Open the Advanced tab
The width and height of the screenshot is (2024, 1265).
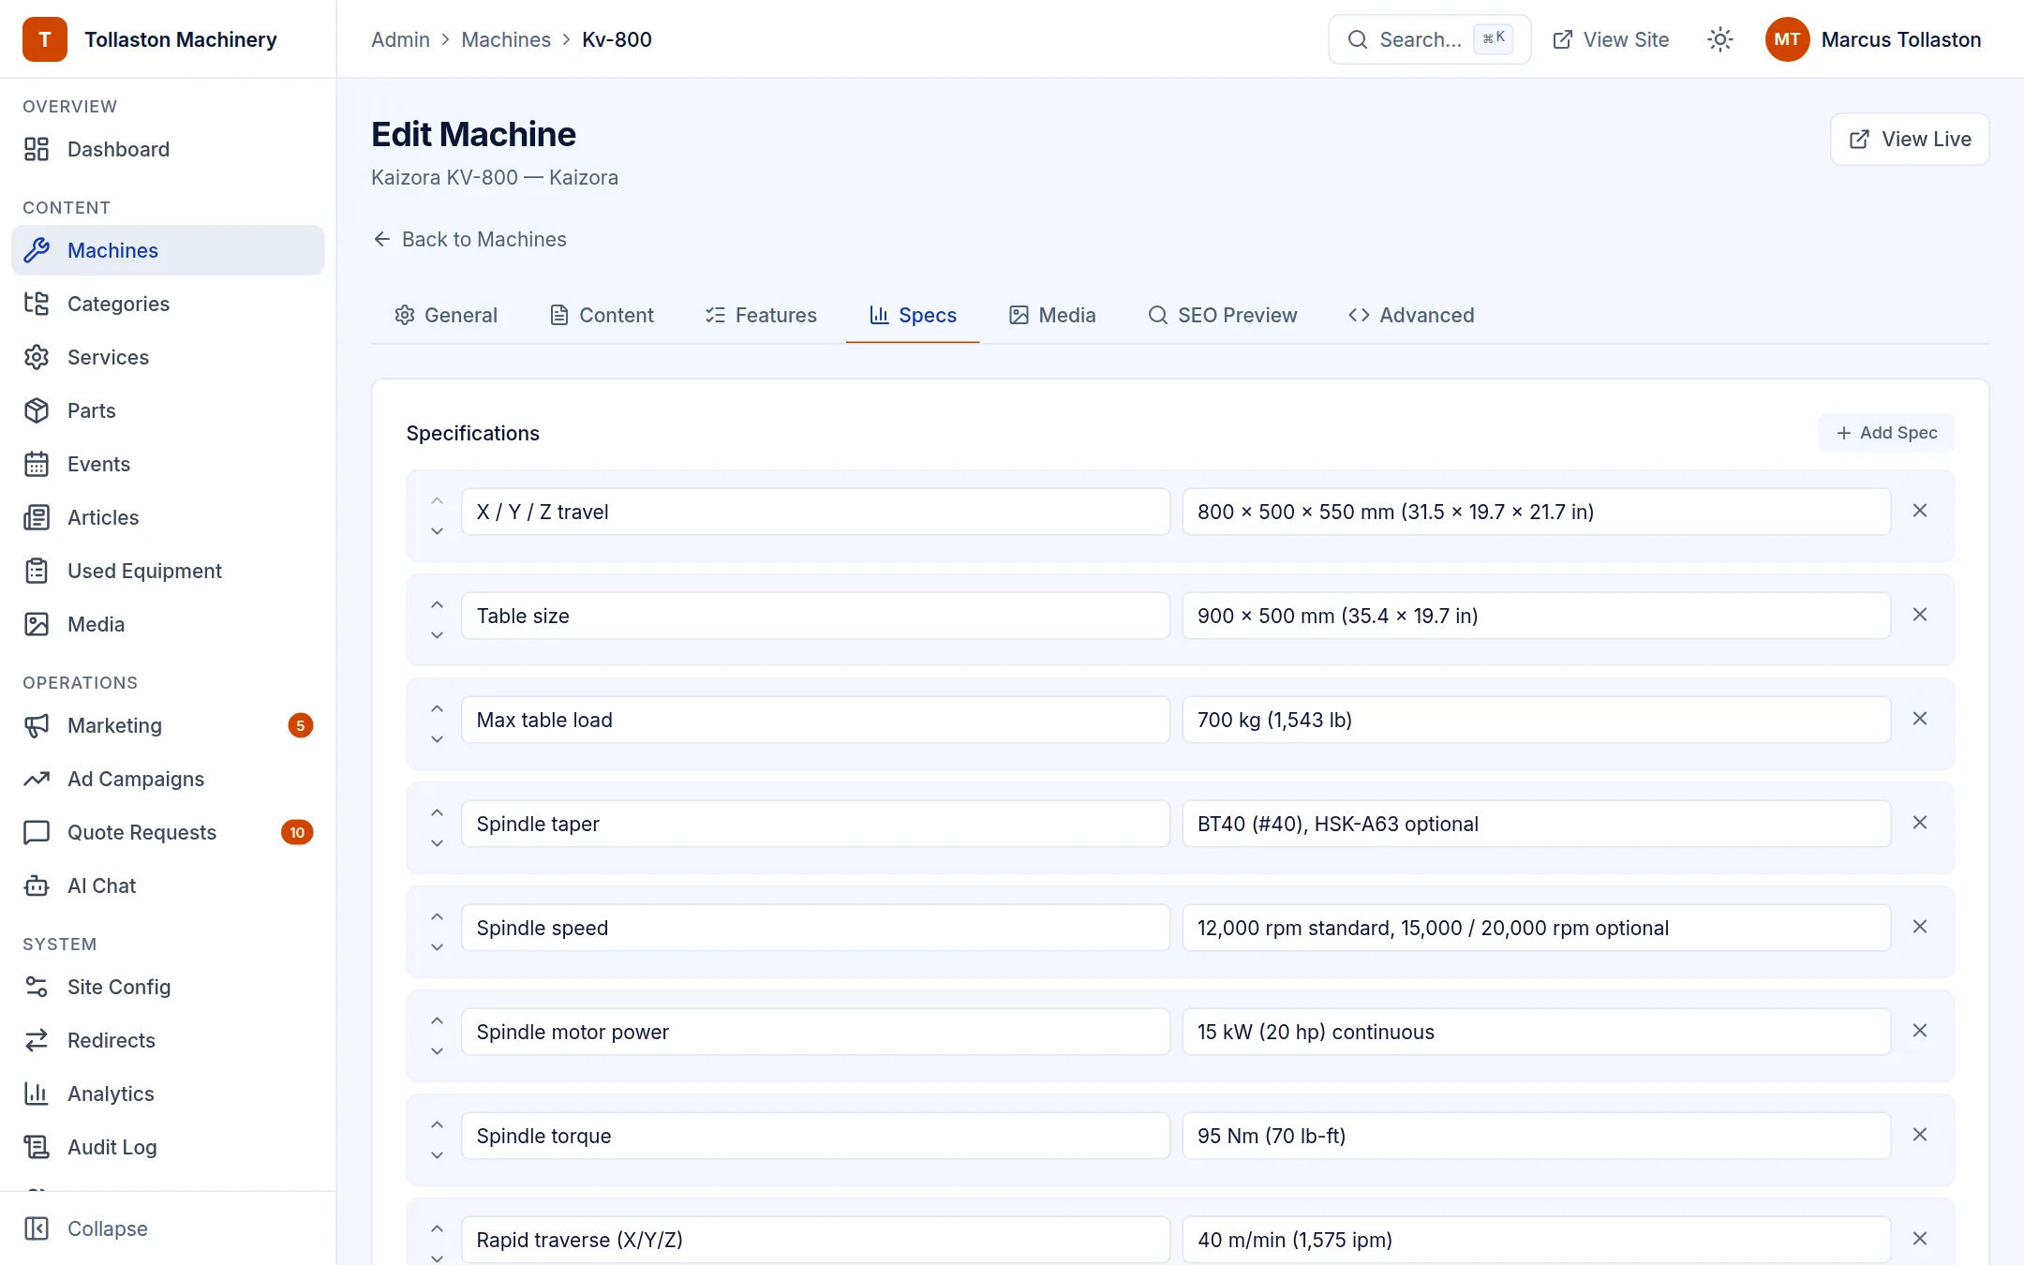pyautogui.click(x=1411, y=315)
